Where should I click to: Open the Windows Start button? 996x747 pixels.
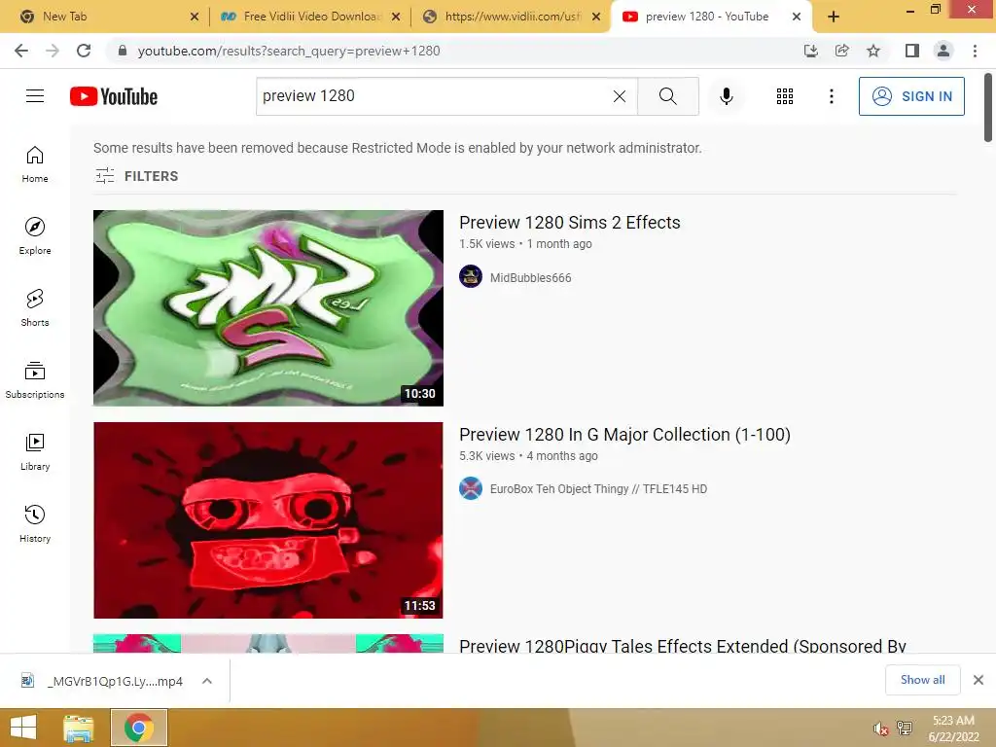23,728
